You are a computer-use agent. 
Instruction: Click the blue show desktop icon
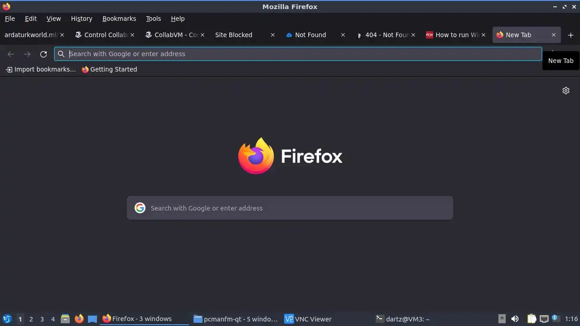[92, 319]
